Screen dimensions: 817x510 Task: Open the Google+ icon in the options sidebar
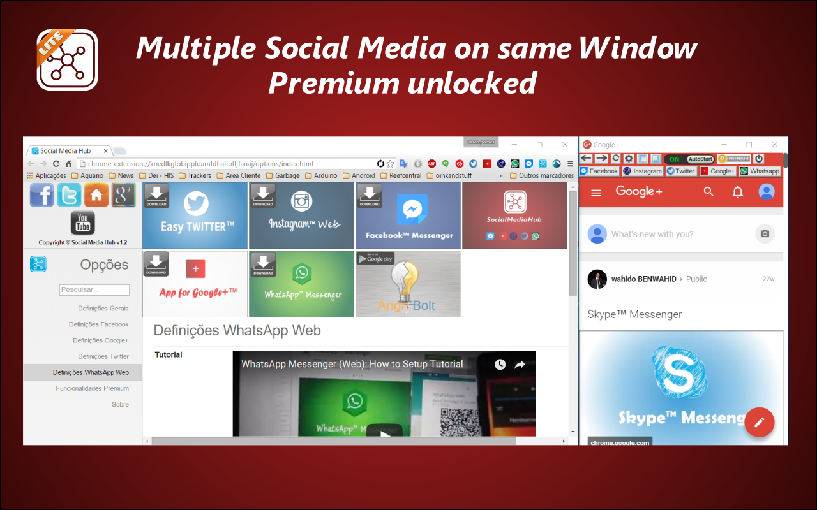click(x=124, y=194)
